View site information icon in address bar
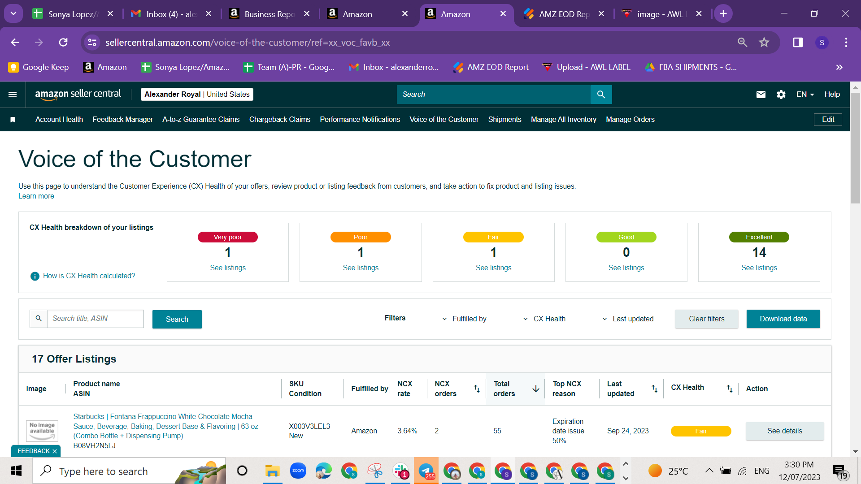This screenshot has width=861, height=484. click(92, 42)
